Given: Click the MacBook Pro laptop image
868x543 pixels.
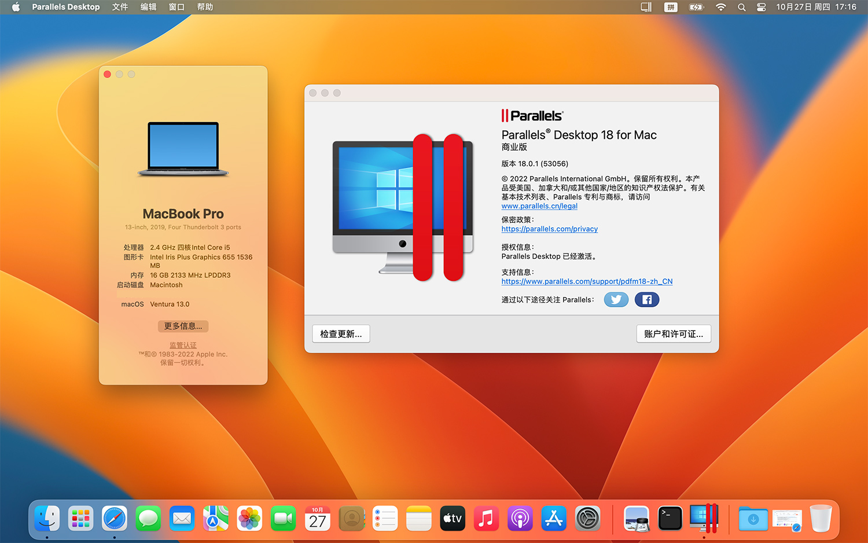Looking at the screenshot, I should pyautogui.click(x=183, y=149).
